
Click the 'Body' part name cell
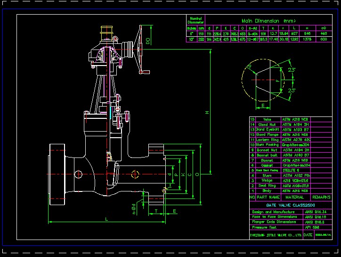pyautogui.click(x=268, y=191)
